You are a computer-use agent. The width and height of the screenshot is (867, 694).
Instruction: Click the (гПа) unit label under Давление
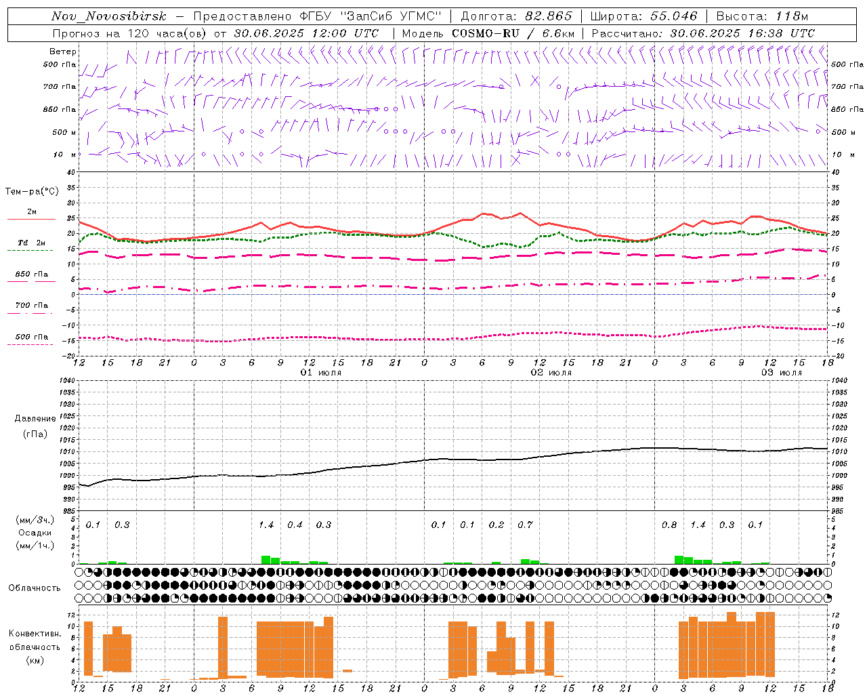tap(35, 434)
